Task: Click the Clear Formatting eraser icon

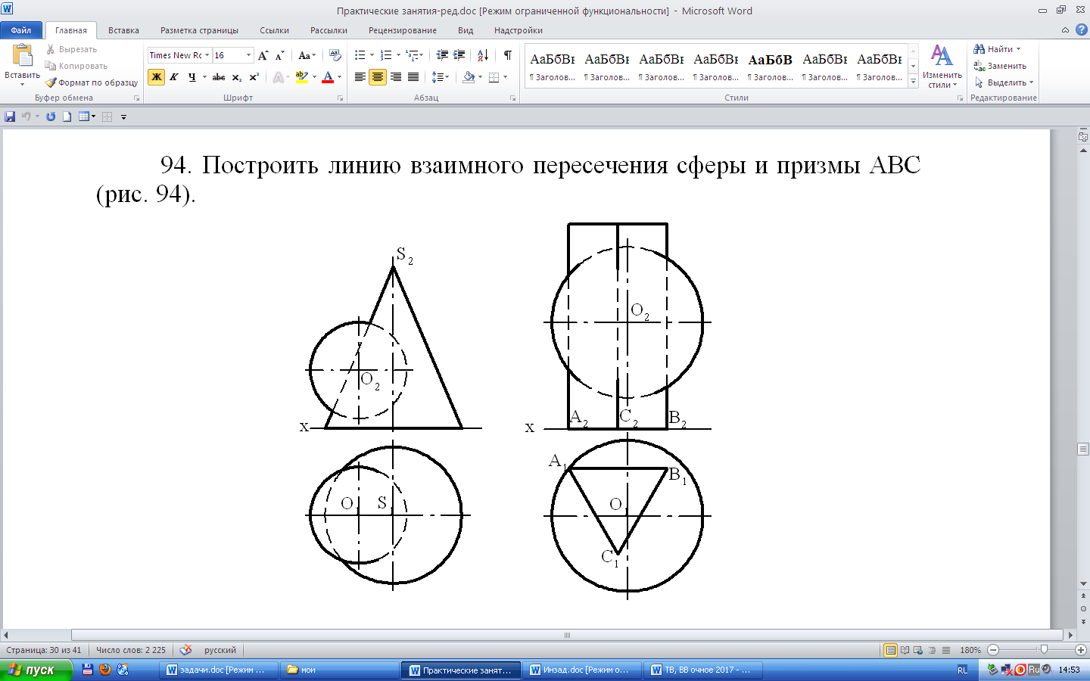Action: point(335,55)
